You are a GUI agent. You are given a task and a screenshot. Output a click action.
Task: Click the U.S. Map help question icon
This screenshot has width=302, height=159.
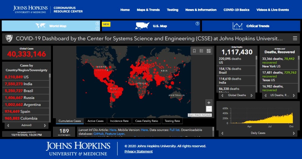(197, 23)
